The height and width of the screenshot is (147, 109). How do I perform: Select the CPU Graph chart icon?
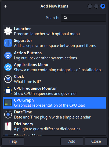tap(8, 103)
